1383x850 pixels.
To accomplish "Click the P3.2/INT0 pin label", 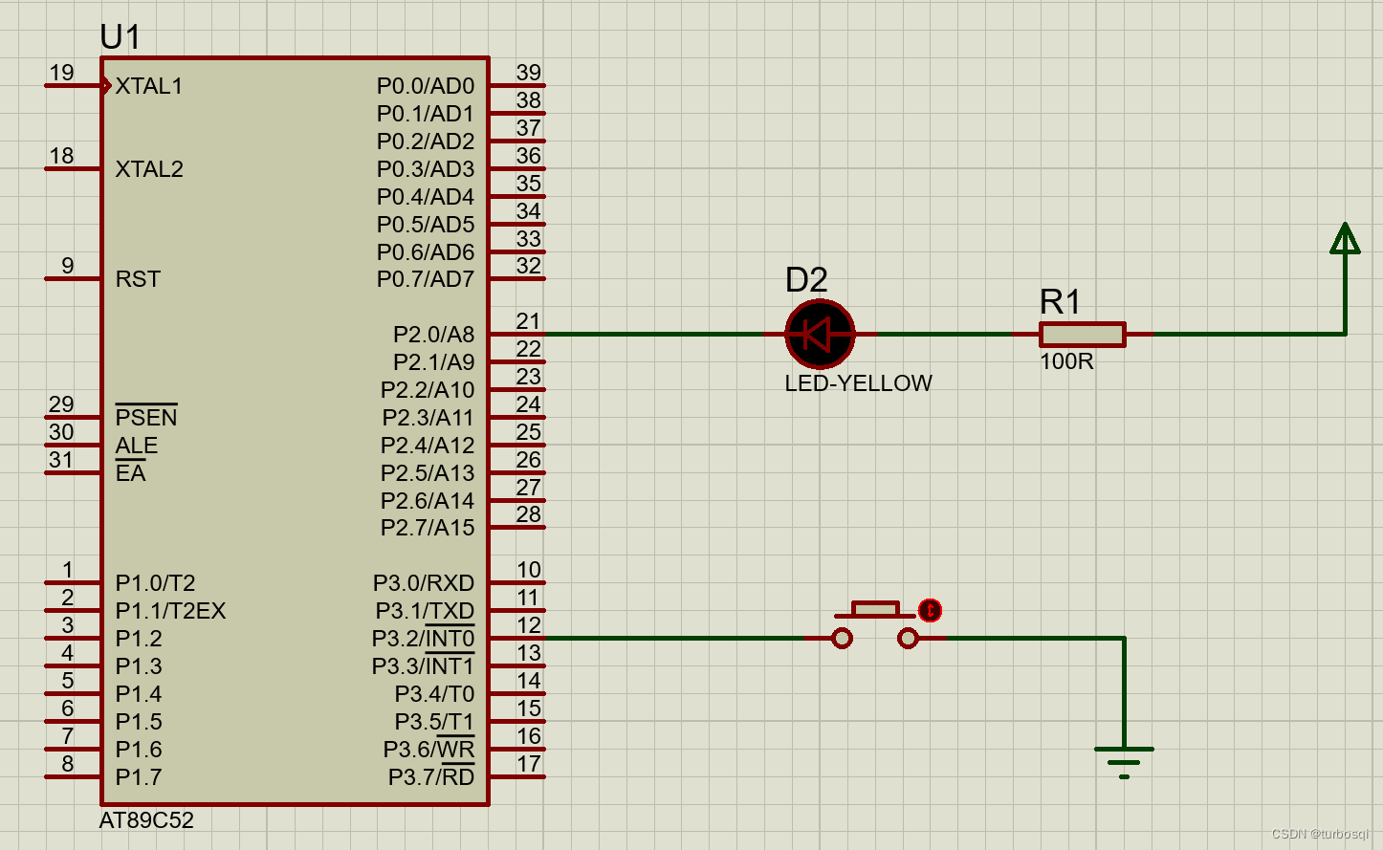I will tap(423, 638).
